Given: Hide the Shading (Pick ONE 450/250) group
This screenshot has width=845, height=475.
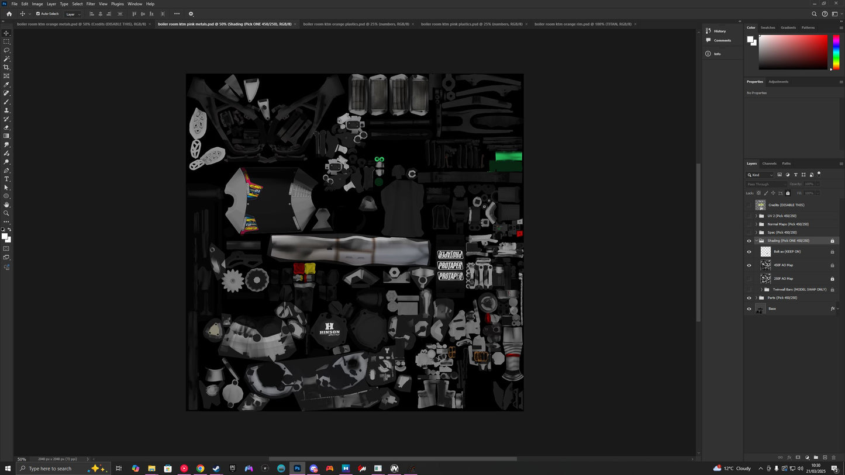Looking at the screenshot, I should click(x=749, y=241).
